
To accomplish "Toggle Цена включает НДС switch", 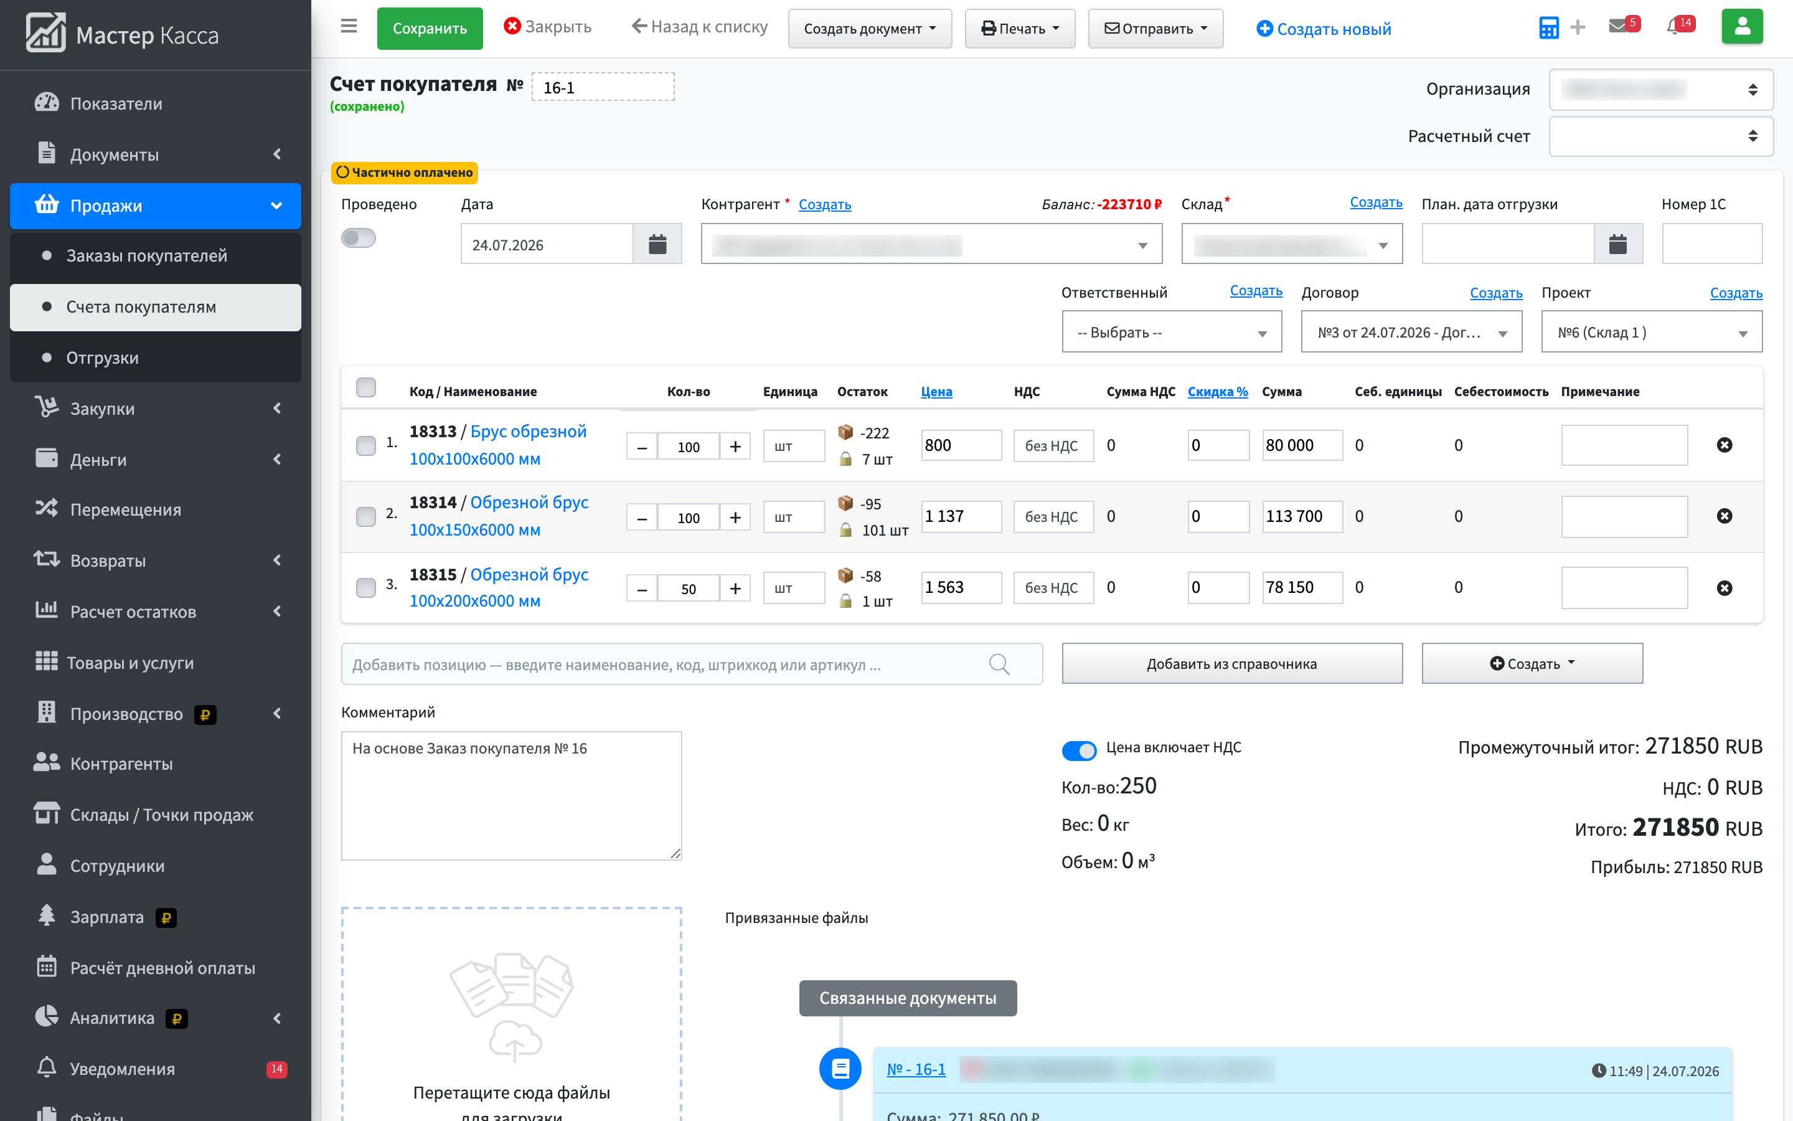I will (1080, 750).
